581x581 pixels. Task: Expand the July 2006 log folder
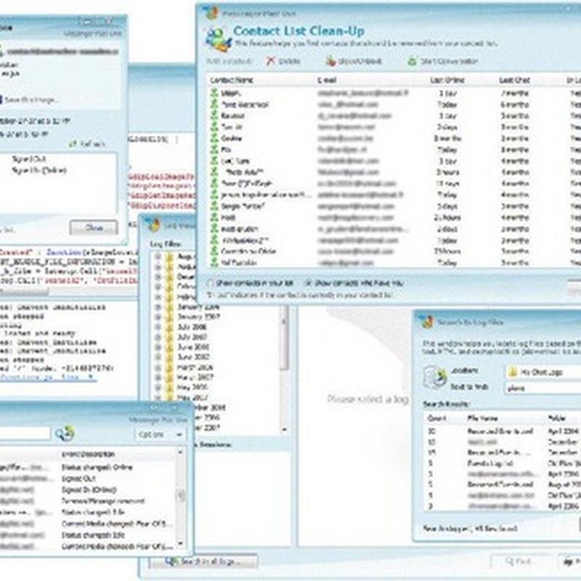pyautogui.click(x=158, y=327)
